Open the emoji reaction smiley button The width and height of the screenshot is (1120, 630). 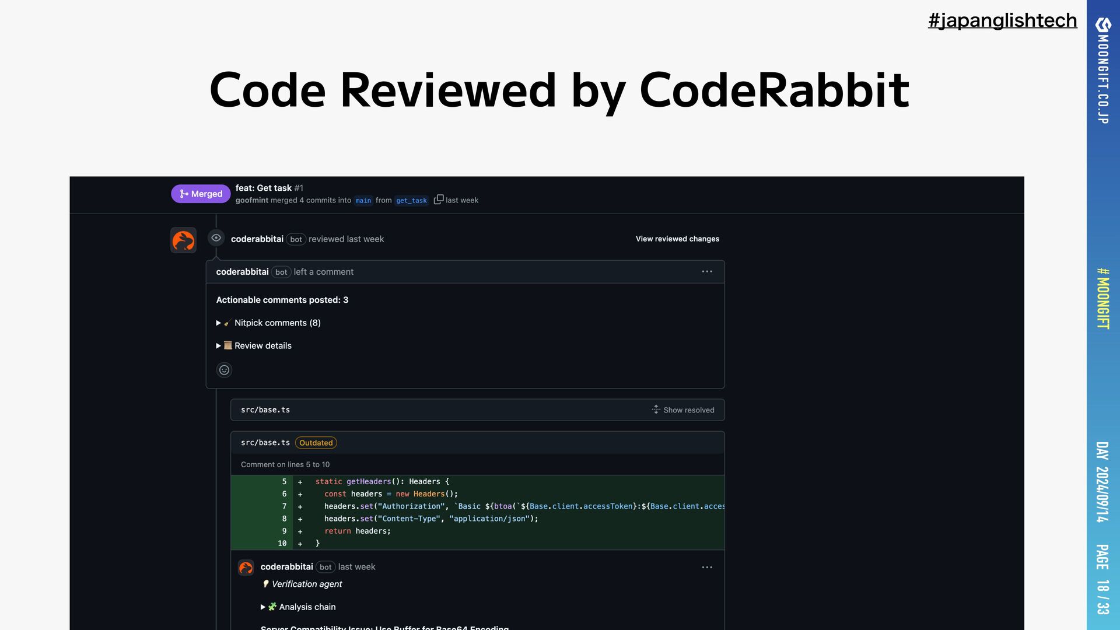pyautogui.click(x=224, y=370)
